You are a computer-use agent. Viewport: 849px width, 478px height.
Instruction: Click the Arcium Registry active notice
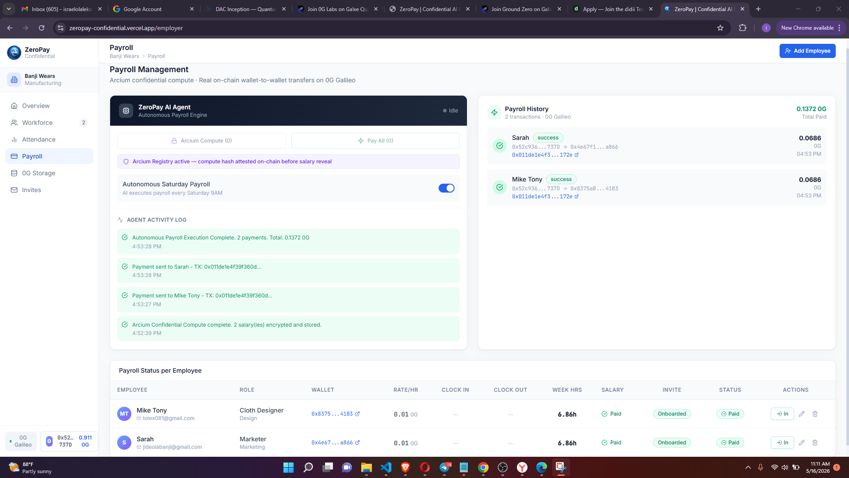288,162
